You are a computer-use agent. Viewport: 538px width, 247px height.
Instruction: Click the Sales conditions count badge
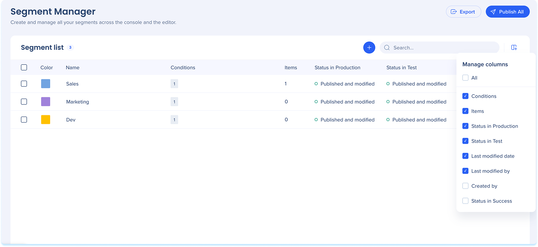[174, 84]
